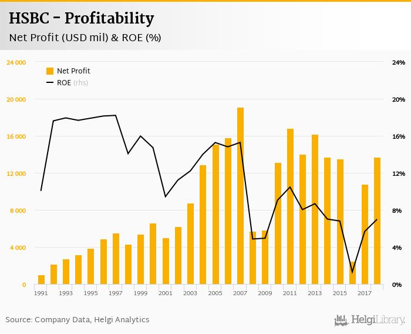This screenshot has height=334, width=411.
Task: Click the HelgiLibrary logo icon
Action: tap(341, 320)
